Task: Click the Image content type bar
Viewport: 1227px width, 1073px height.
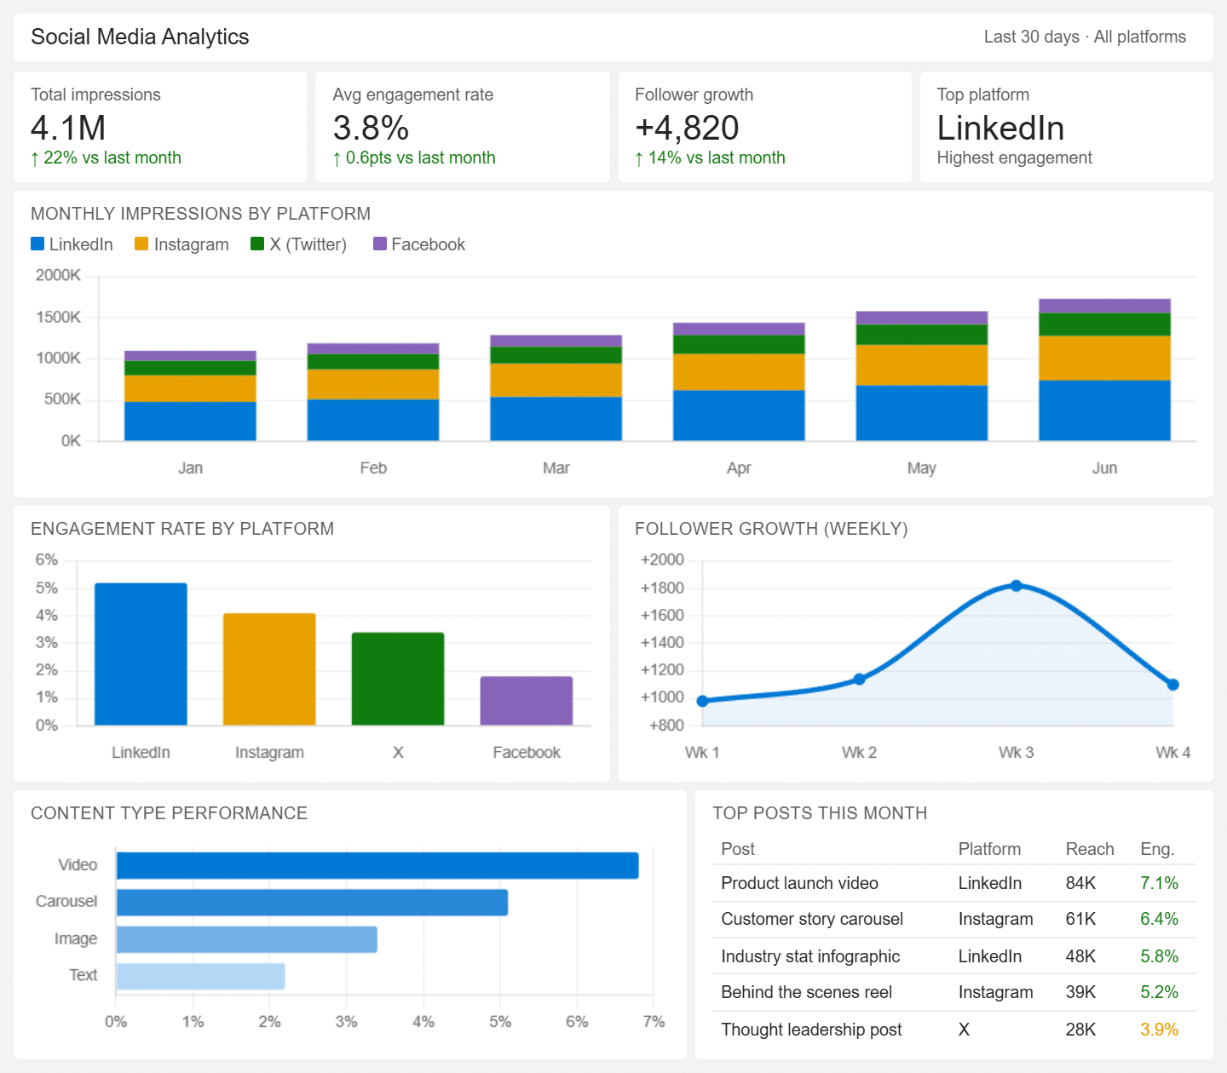Action: tap(246, 939)
